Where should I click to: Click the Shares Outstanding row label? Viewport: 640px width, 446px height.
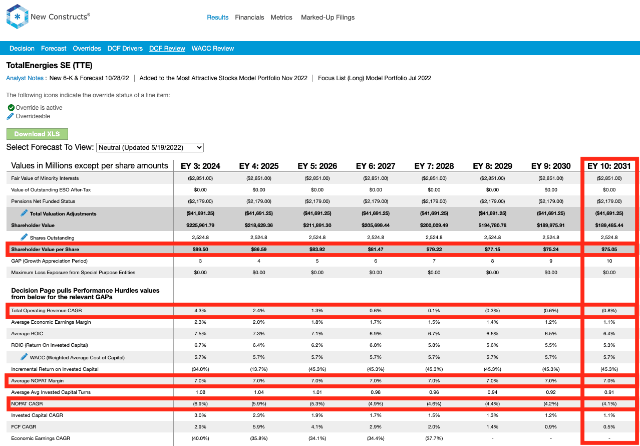coord(52,238)
